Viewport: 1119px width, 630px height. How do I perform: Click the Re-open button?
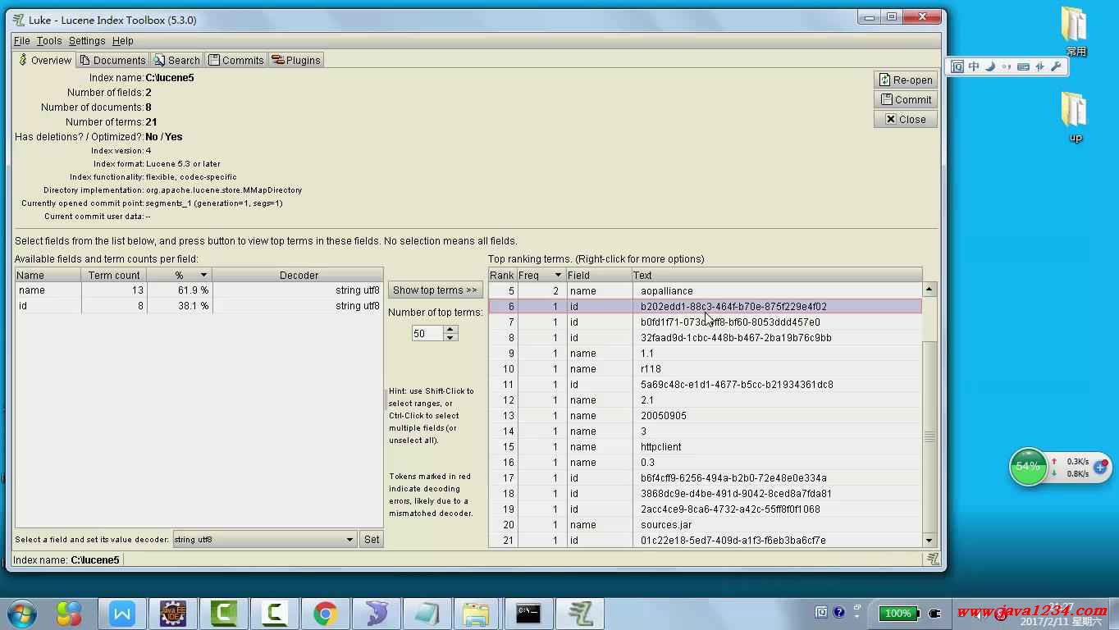906,80
